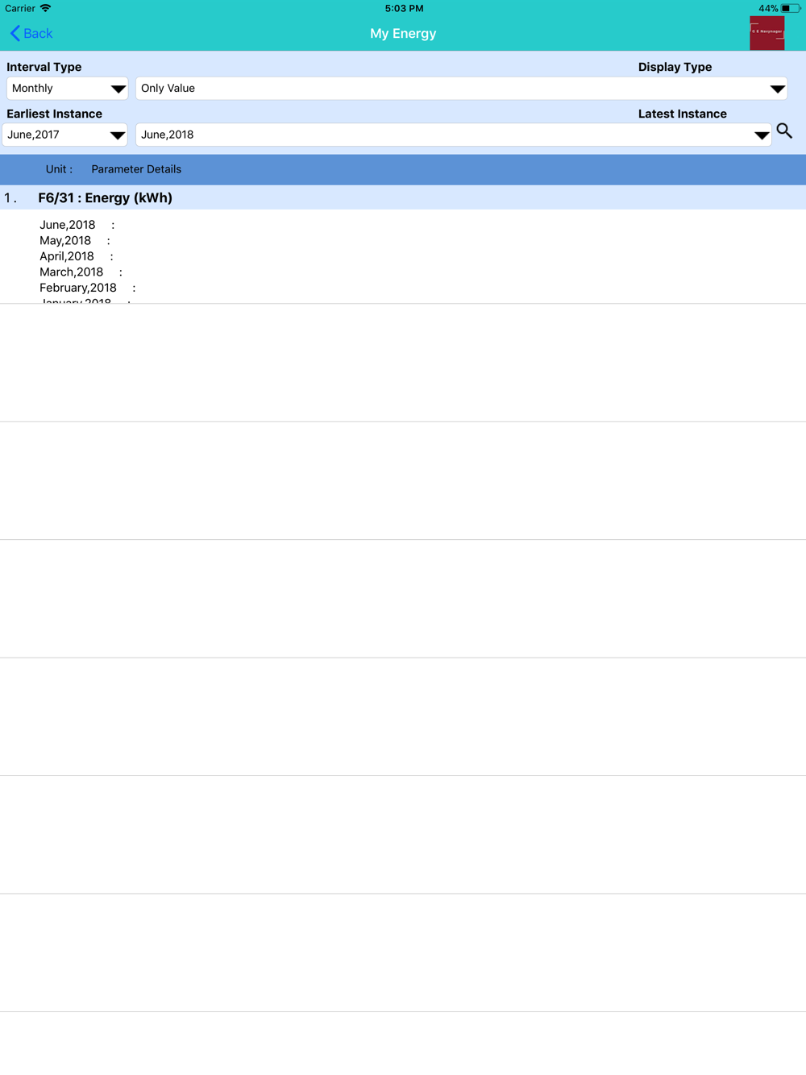The height and width of the screenshot is (1075, 806).
Task: Open the Monthly interval type dropdown
Action: tap(67, 89)
